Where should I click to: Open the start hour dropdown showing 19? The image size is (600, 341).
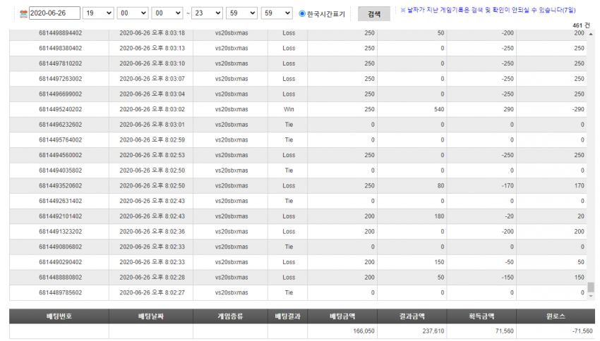(98, 13)
